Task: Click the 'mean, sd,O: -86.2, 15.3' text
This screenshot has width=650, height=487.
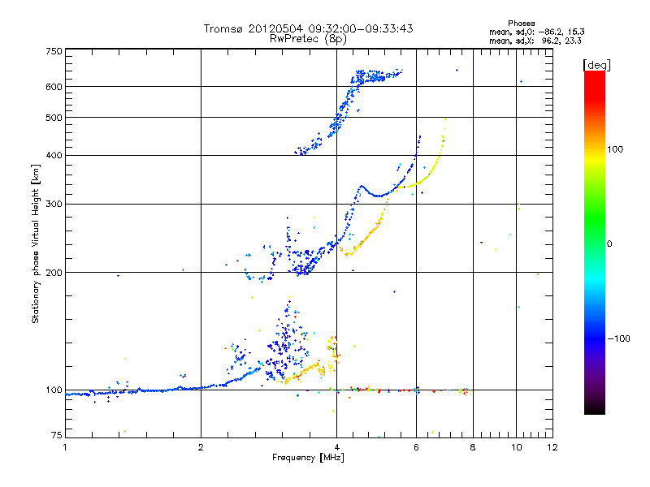Action: pyautogui.click(x=537, y=32)
